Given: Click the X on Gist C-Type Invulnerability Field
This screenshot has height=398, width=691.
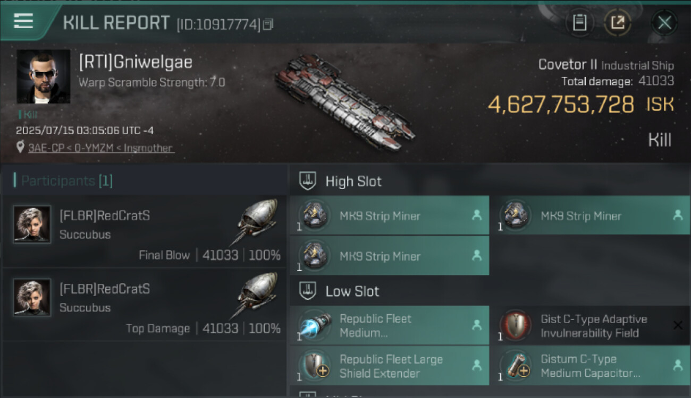Looking at the screenshot, I should [678, 325].
